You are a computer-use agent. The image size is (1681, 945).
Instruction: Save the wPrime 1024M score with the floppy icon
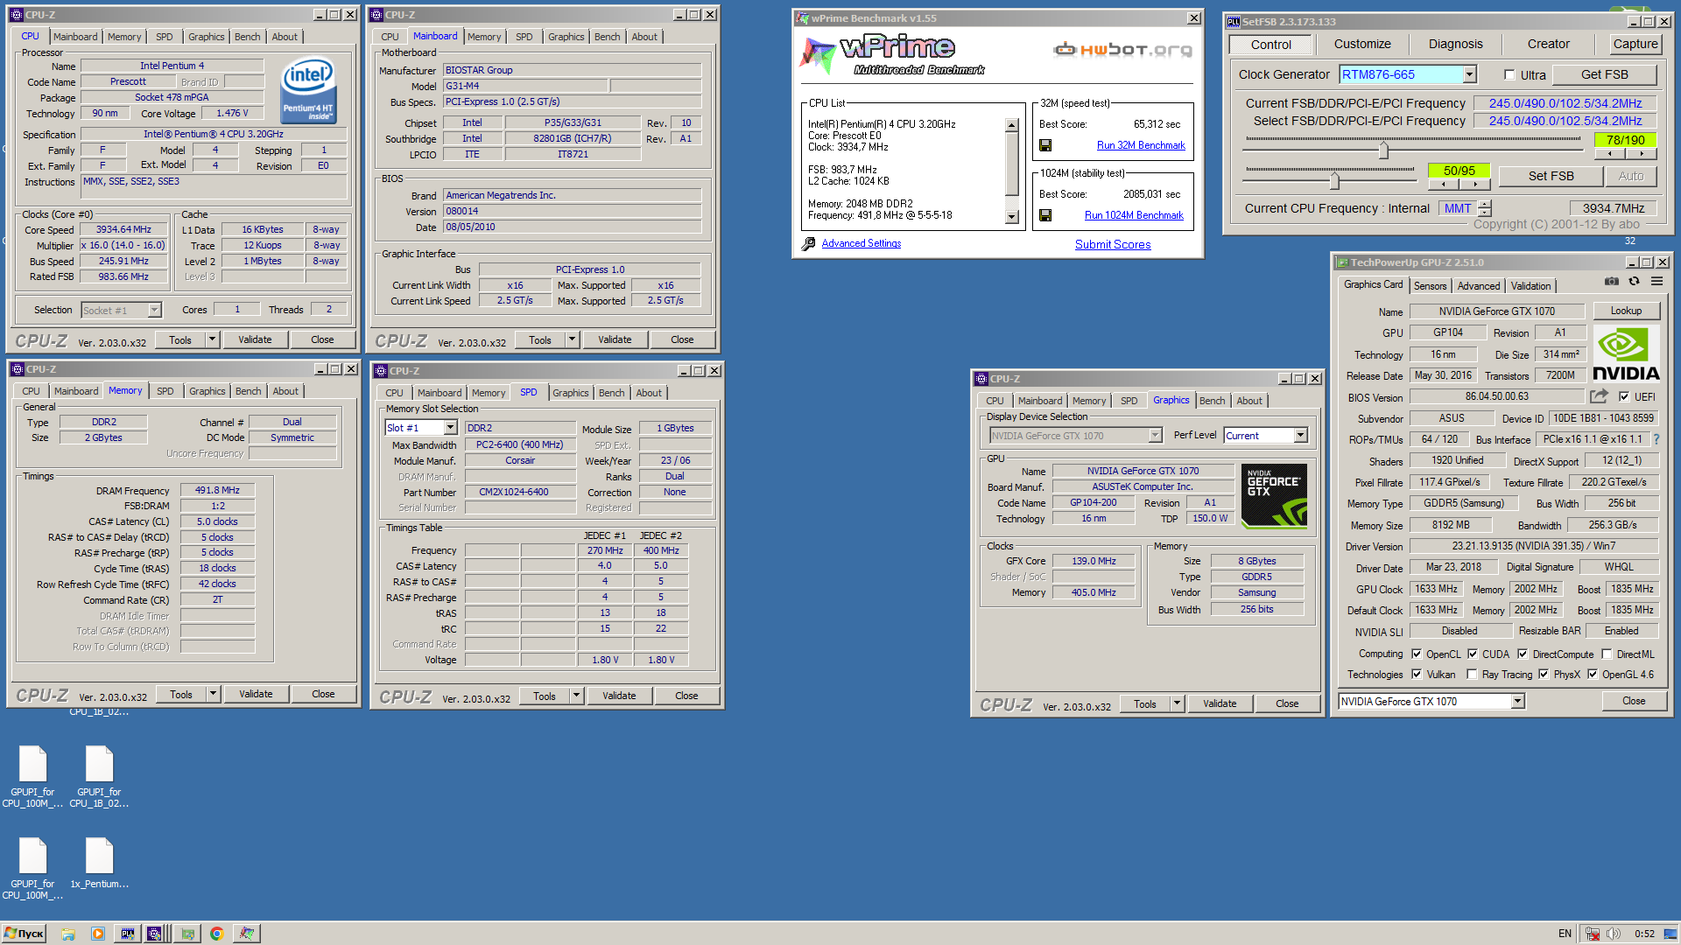[x=1045, y=215]
